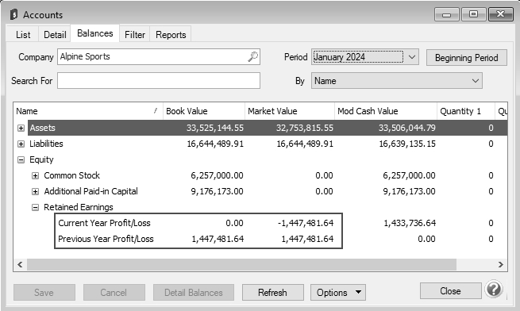Switch to the List tab
The image size is (520, 311).
pyautogui.click(x=23, y=34)
